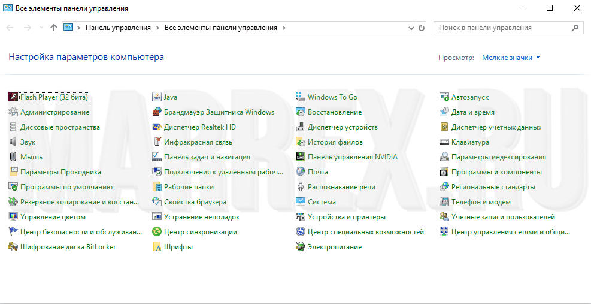591x304 pixels.
Task: Click the Распознавание речи microphone icon
Action: tap(301, 187)
